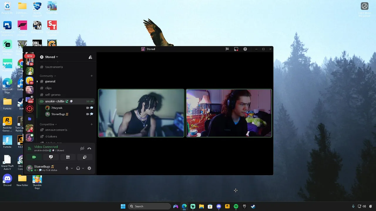Collapse the Competitive category
Viewport: 376px width, 211px height.
(48, 124)
